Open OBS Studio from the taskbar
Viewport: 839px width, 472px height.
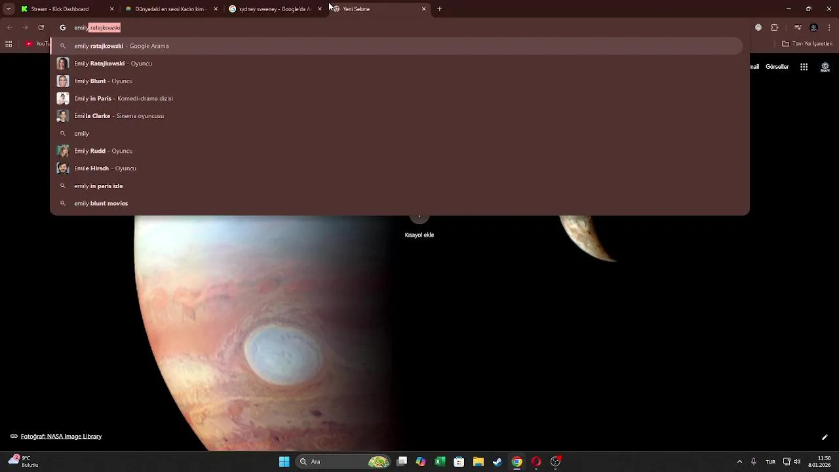pos(555,462)
